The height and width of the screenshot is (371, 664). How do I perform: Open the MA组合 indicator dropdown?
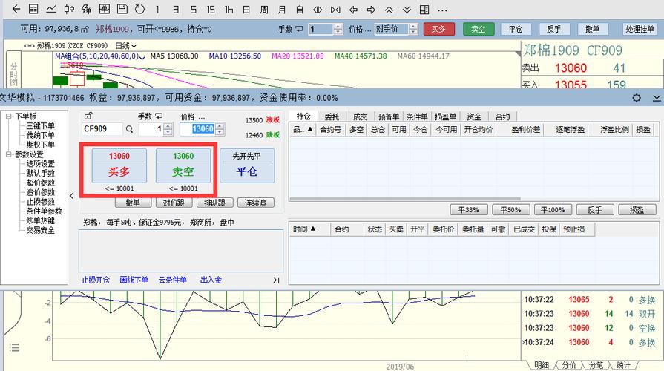tap(142, 56)
